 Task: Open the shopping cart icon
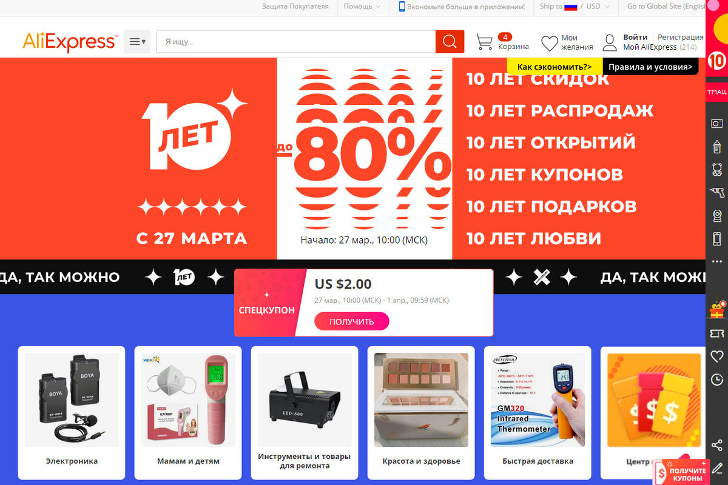pos(484,42)
